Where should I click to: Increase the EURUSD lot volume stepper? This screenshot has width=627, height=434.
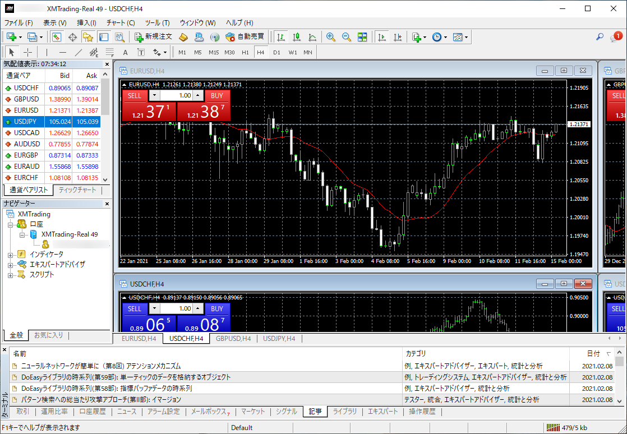(198, 95)
